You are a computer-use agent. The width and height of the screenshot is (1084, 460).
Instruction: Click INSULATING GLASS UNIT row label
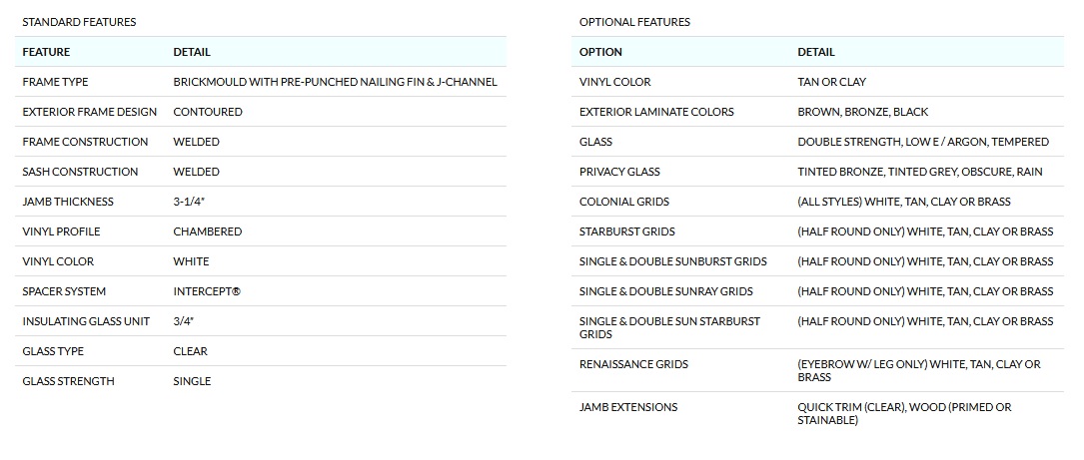85,321
